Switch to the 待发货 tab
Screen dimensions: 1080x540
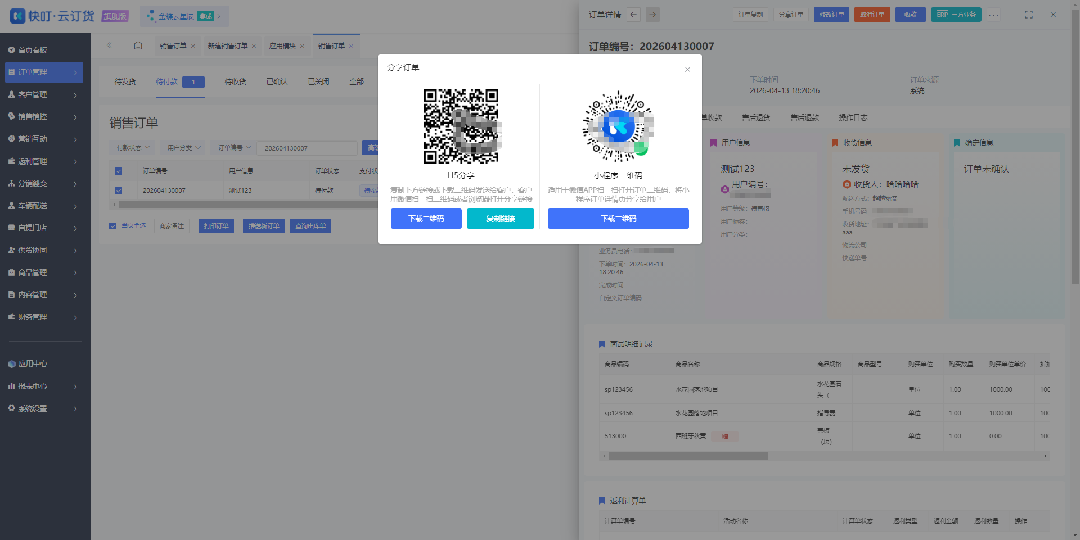pyautogui.click(x=125, y=81)
